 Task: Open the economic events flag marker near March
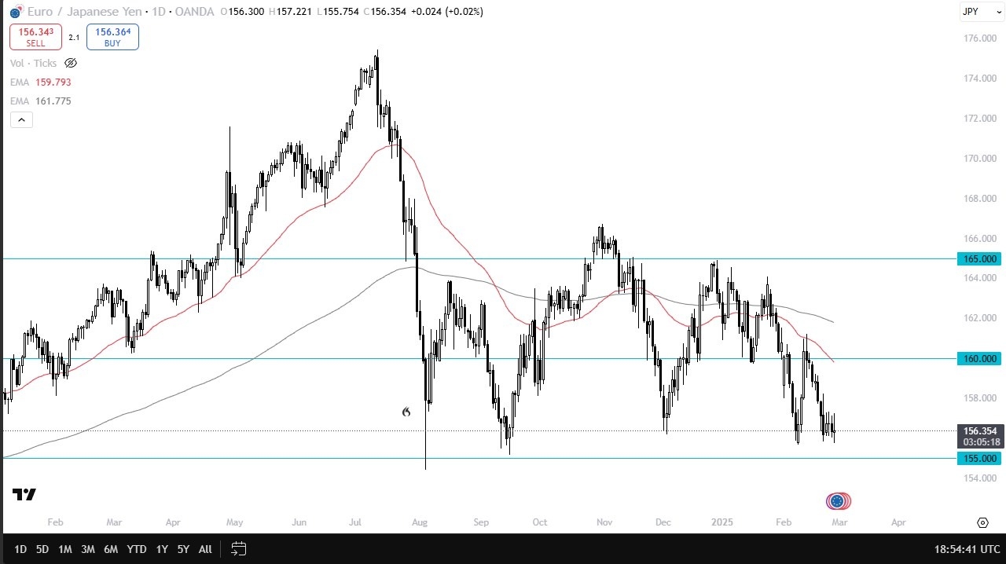click(x=838, y=501)
